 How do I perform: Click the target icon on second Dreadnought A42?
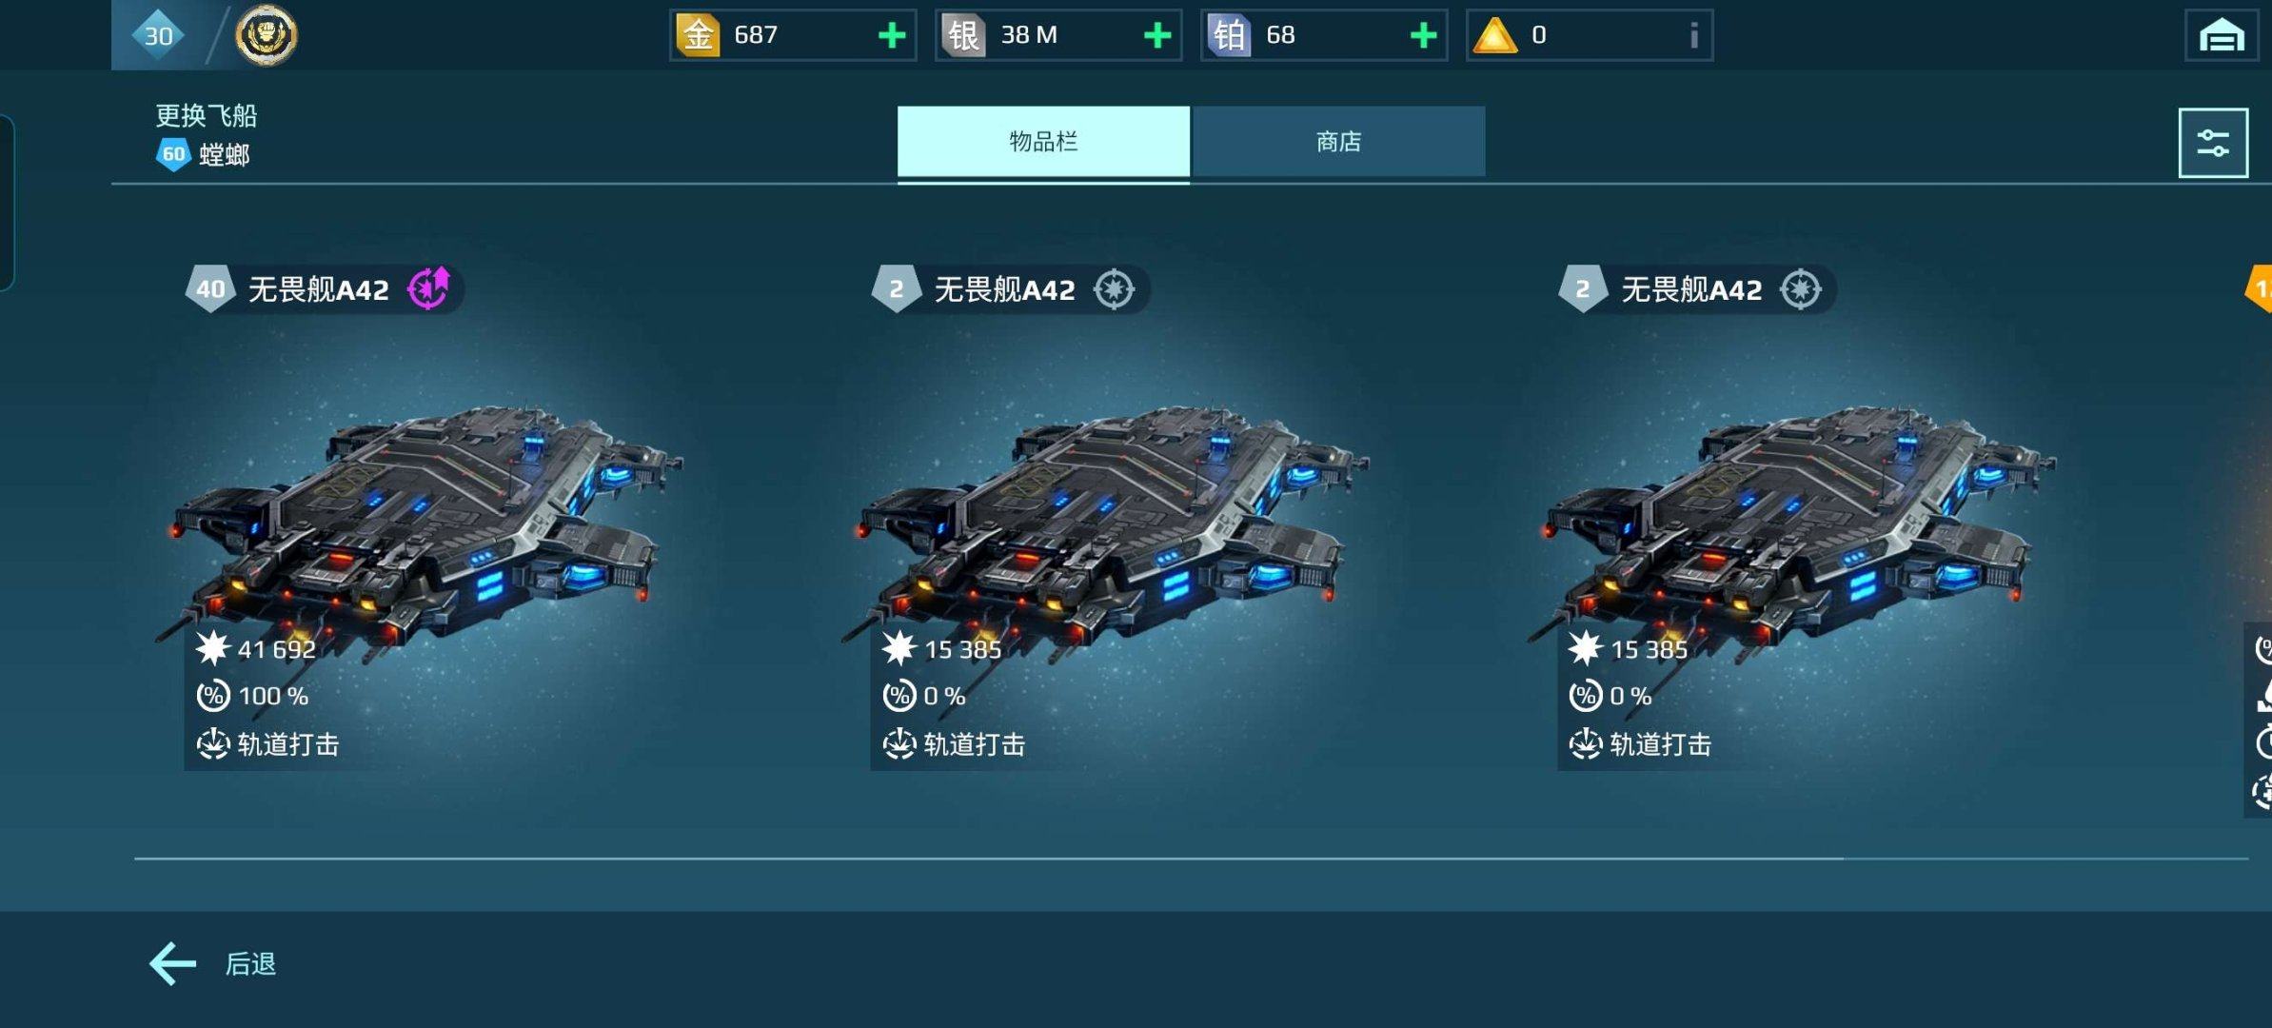point(1114,289)
